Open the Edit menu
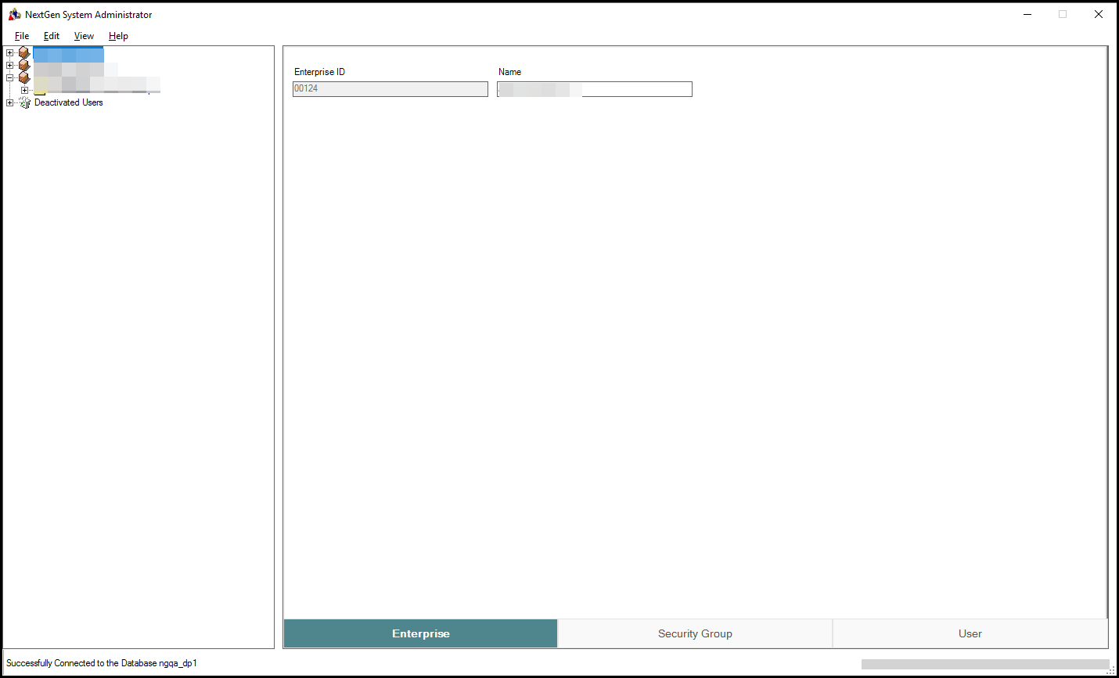Image resolution: width=1119 pixels, height=678 pixels. (x=52, y=36)
